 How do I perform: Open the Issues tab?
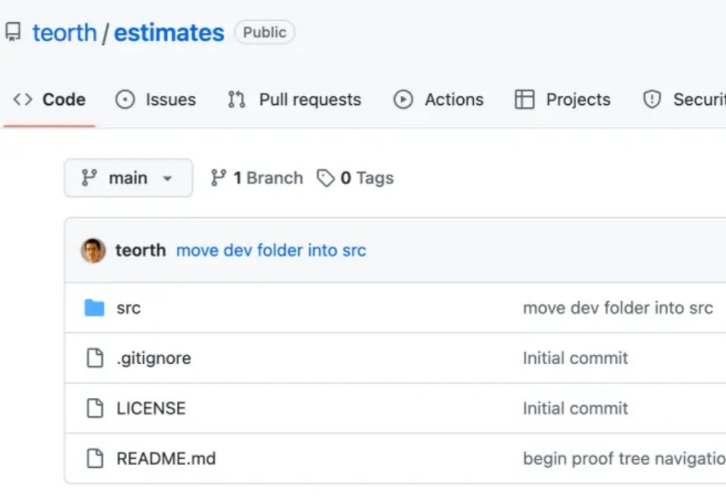tap(155, 99)
